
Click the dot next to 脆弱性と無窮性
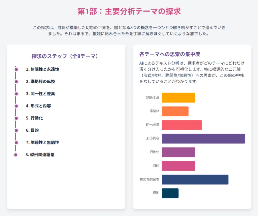pos(16,143)
